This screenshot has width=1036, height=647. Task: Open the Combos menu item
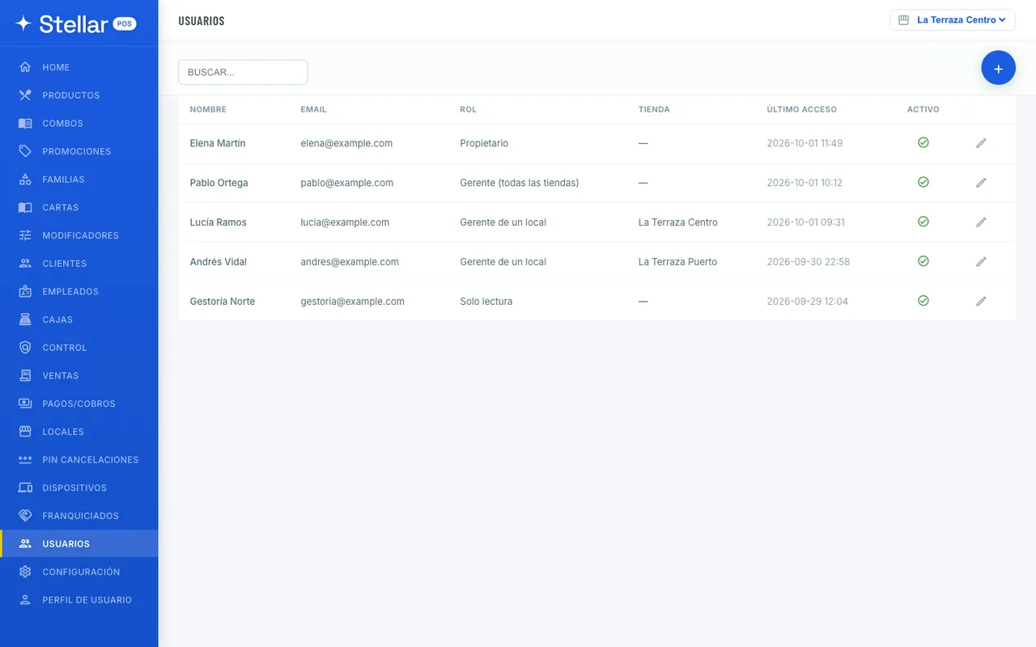click(79, 123)
